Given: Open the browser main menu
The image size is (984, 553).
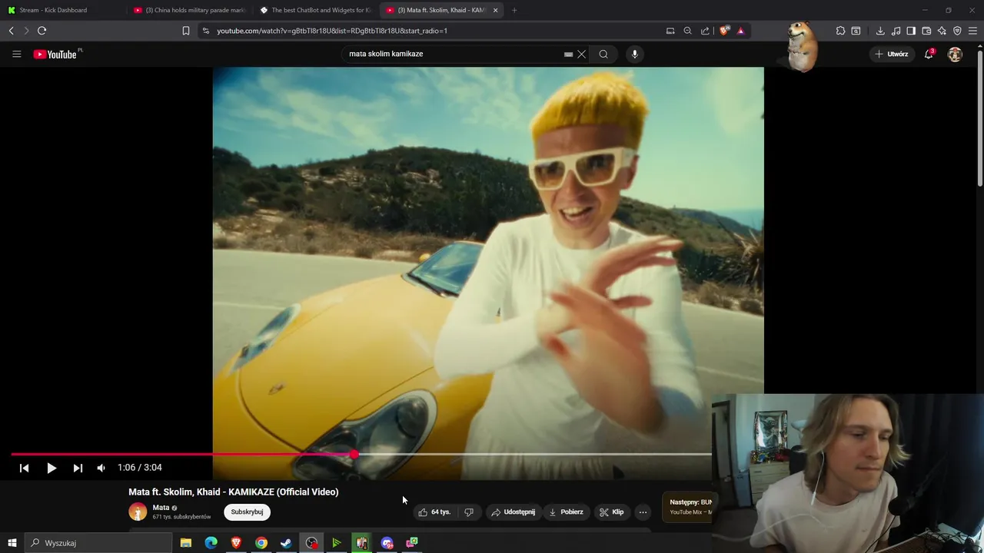Looking at the screenshot, I should click(973, 31).
